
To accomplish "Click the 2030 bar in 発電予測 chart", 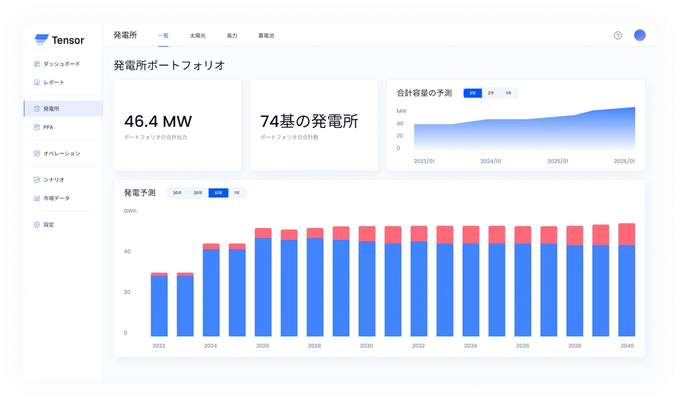I will [367, 281].
